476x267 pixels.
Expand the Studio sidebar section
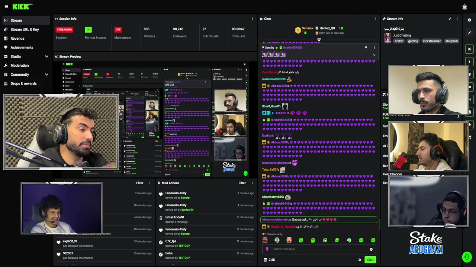coord(46,56)
